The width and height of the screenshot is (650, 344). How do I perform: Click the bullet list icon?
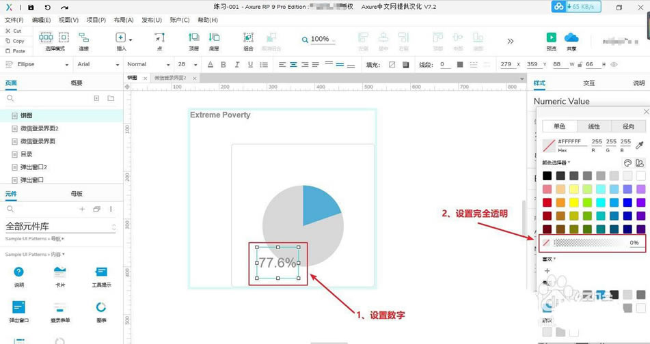tap(264, 65)
